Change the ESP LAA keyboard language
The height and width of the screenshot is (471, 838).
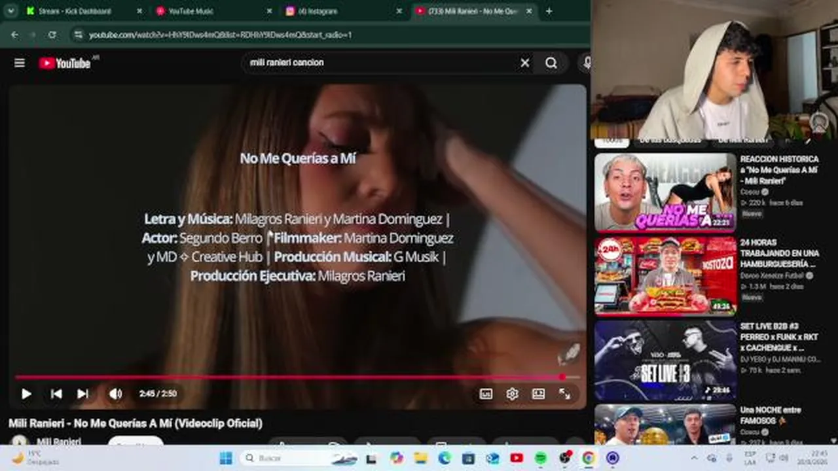(x=752, y=458)
